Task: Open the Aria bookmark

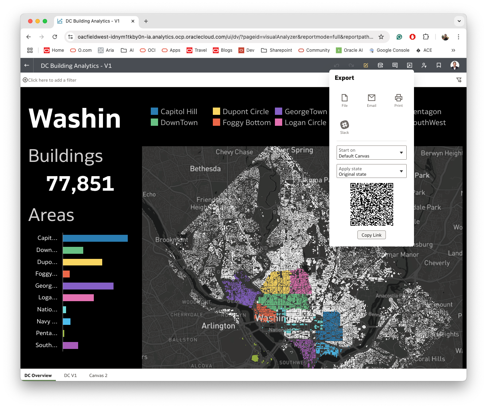Action: (106, 50)
